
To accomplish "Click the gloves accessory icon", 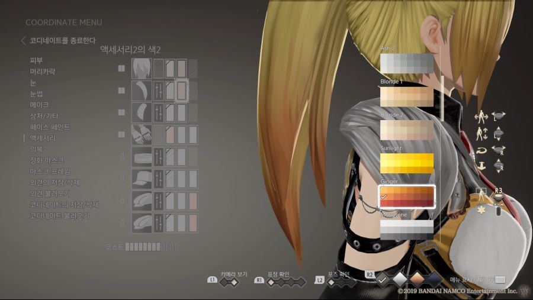I will point(142,135).
